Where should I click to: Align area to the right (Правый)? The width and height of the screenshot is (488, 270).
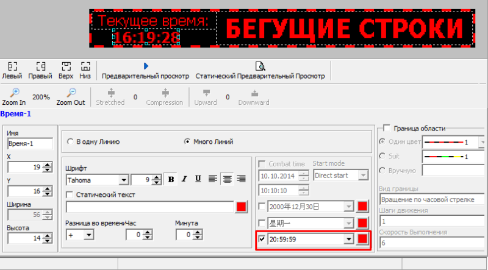[x=40, y=70]
